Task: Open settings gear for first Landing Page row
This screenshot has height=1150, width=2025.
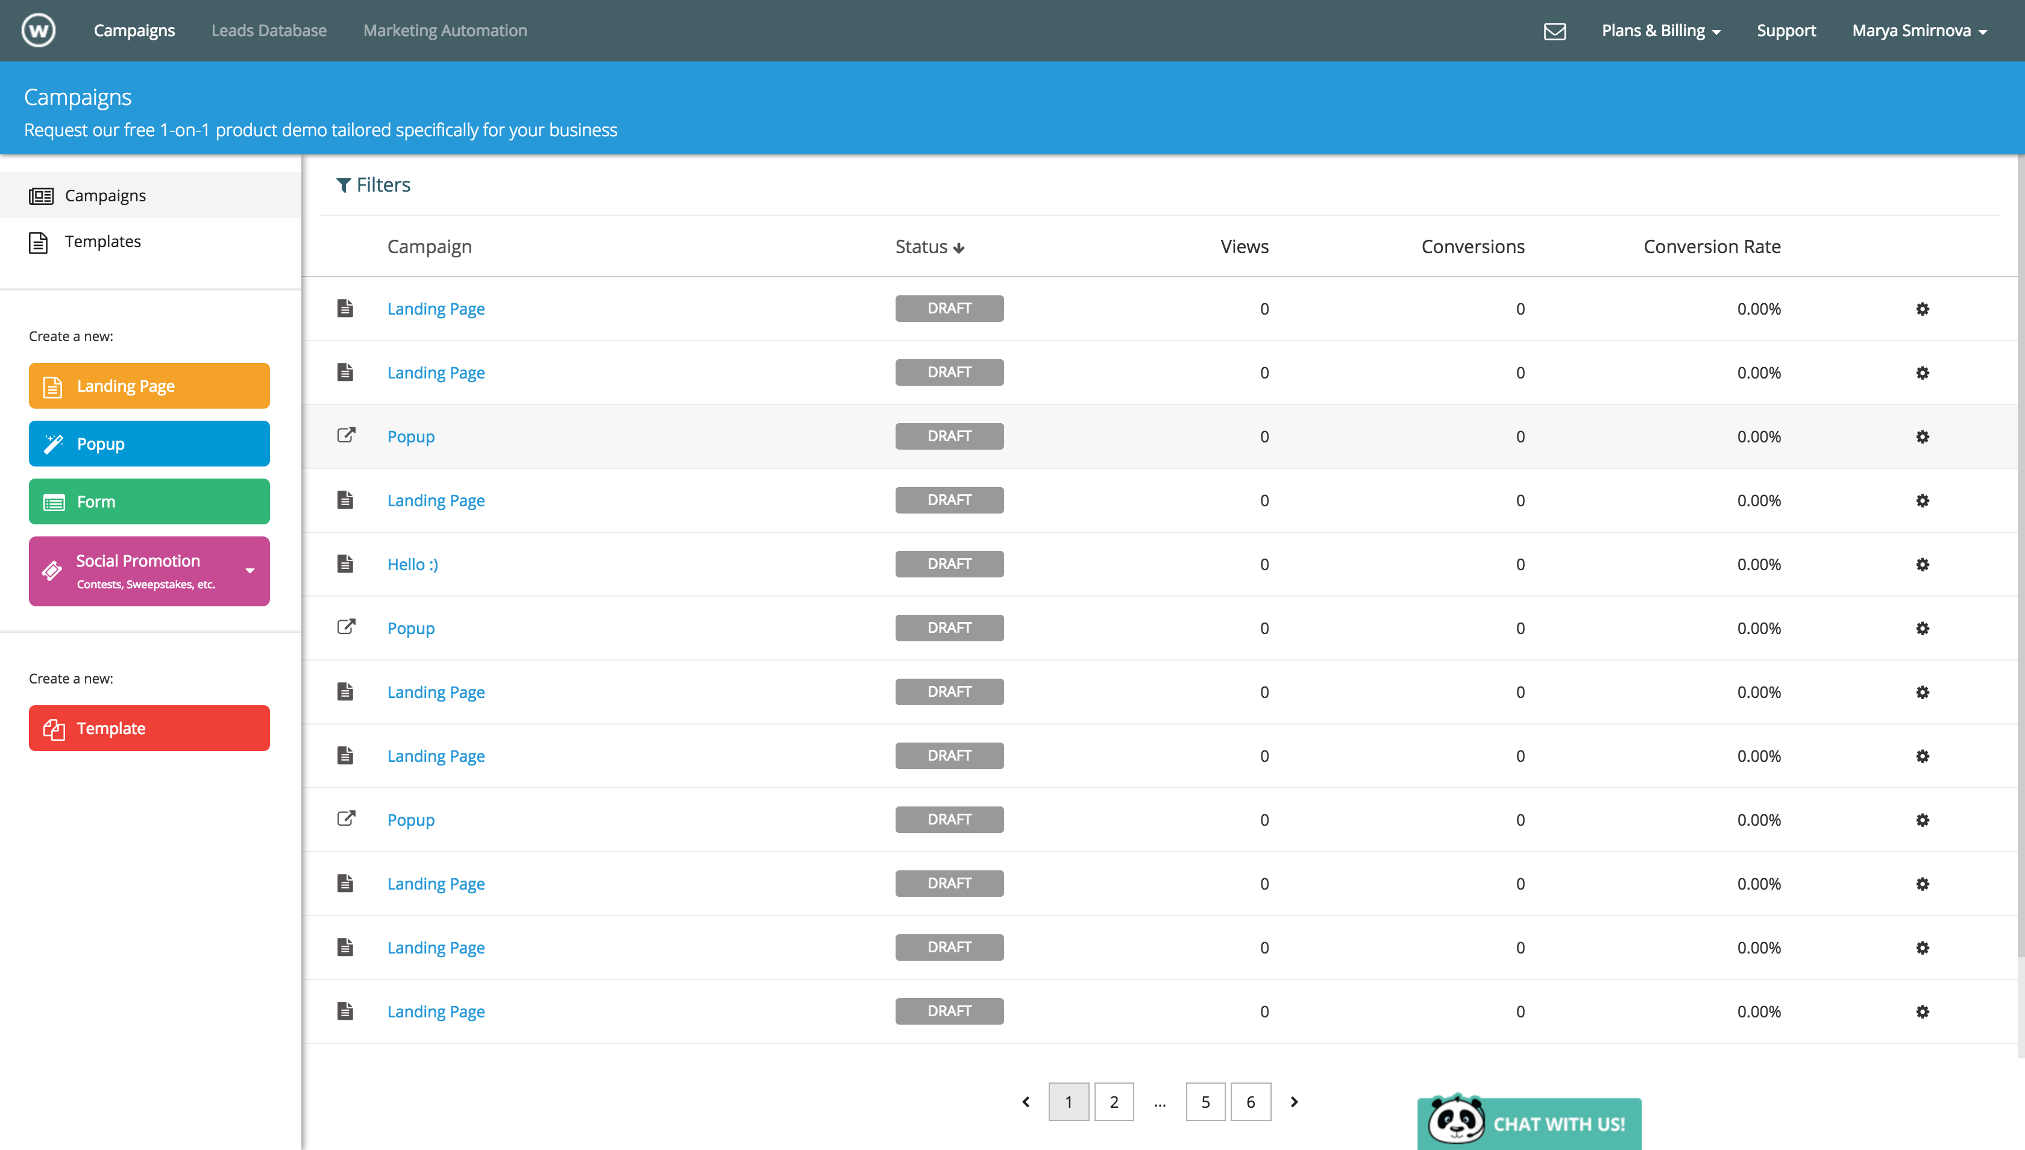Action: (x=1923, y=309)
